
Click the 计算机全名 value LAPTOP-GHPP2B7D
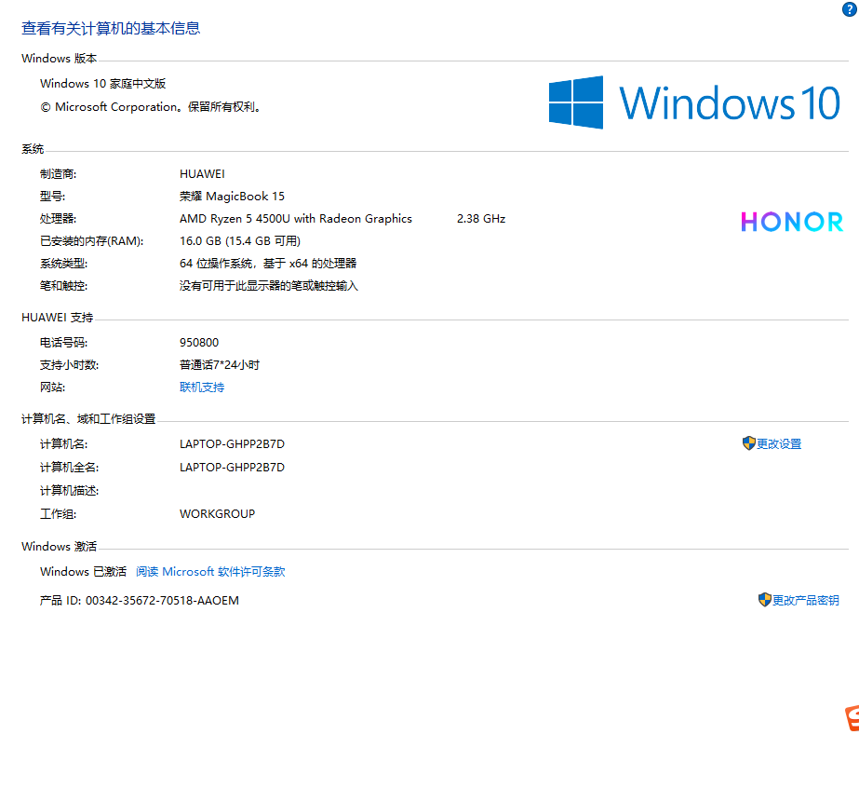232,468
